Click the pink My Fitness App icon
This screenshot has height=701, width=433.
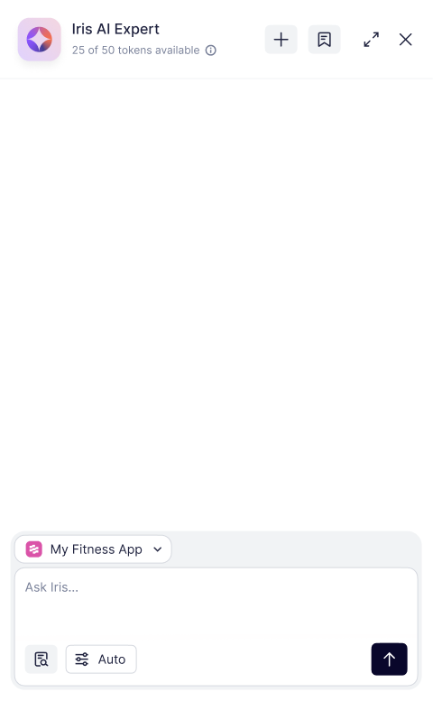(34, 549)
